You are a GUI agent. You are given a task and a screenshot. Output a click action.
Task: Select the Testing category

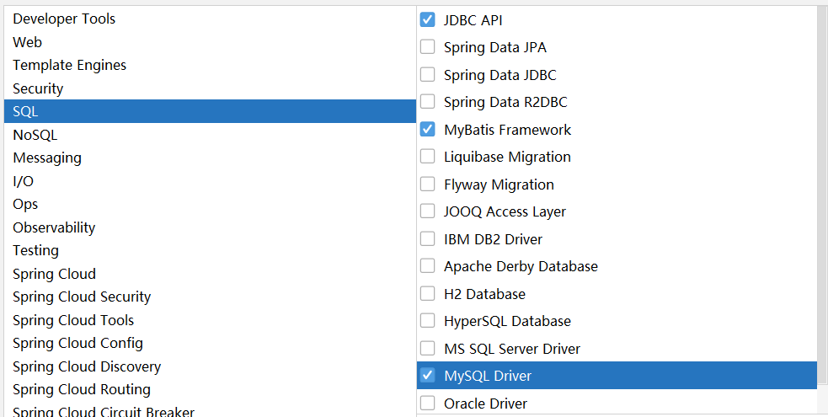(x=211, y=250)
